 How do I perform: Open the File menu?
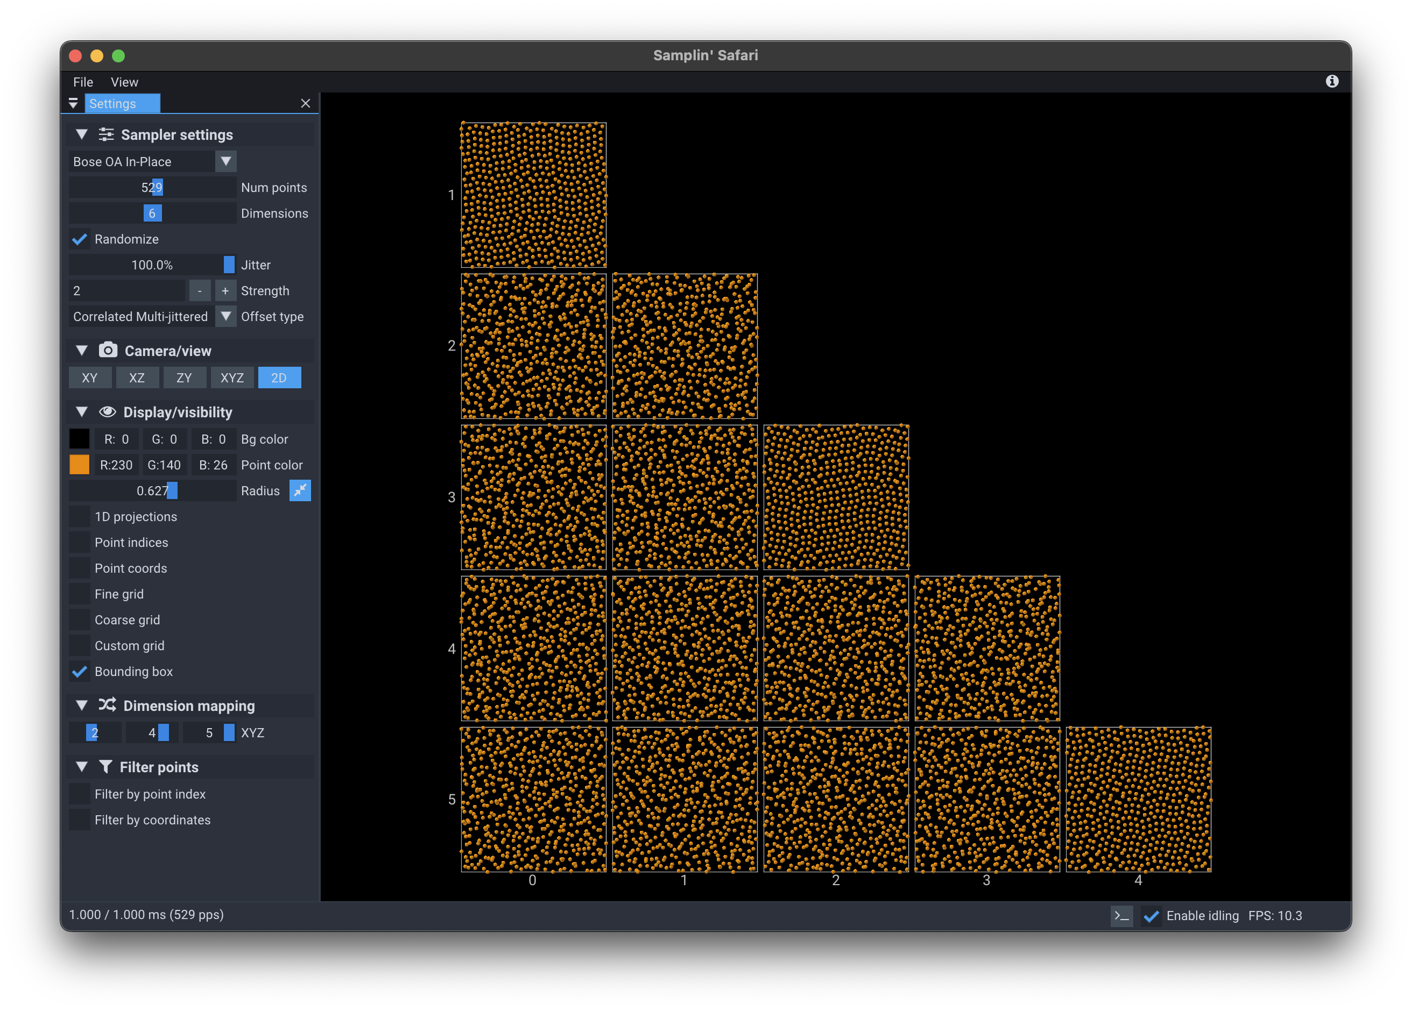(83, 82)
